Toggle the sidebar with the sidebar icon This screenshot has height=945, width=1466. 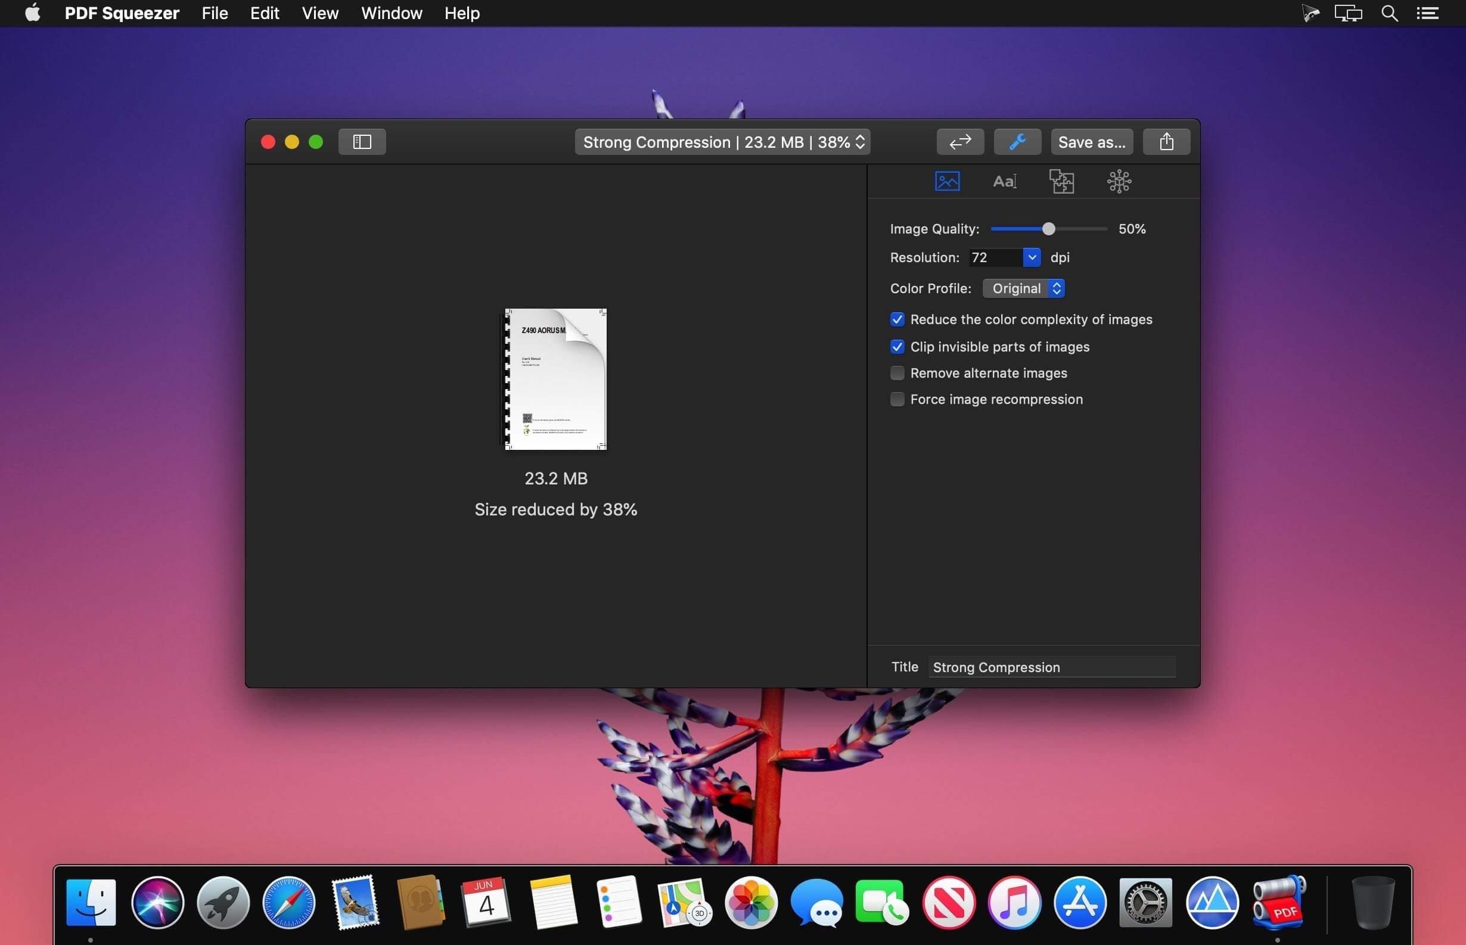[362, 142]
